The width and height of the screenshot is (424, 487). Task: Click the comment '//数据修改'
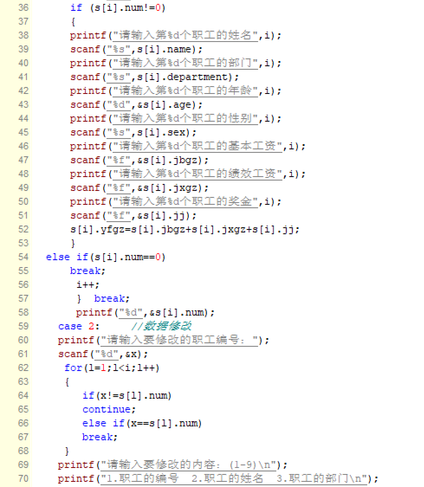(161, 326)
